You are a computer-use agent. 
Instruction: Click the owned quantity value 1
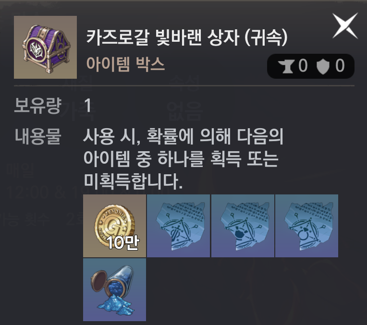click(x=88, y=106)
